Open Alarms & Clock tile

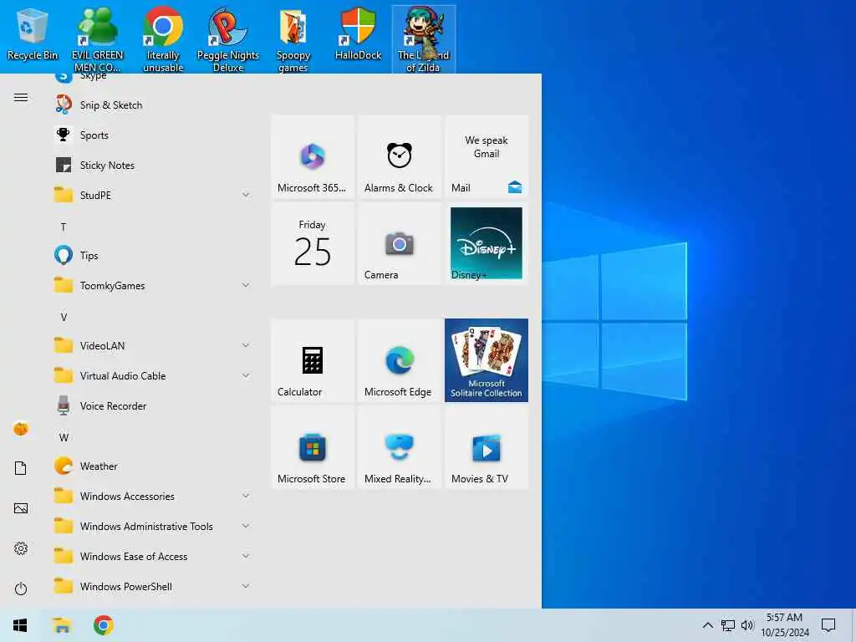[399, 156]
